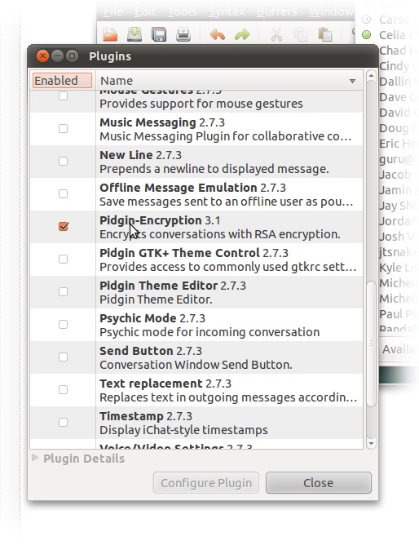Click the Enabled column header
419x550 pixels.
click(x=62, y=80)
